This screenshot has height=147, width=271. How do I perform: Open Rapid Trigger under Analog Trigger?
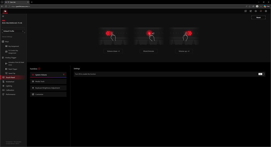tap(13, 69)
